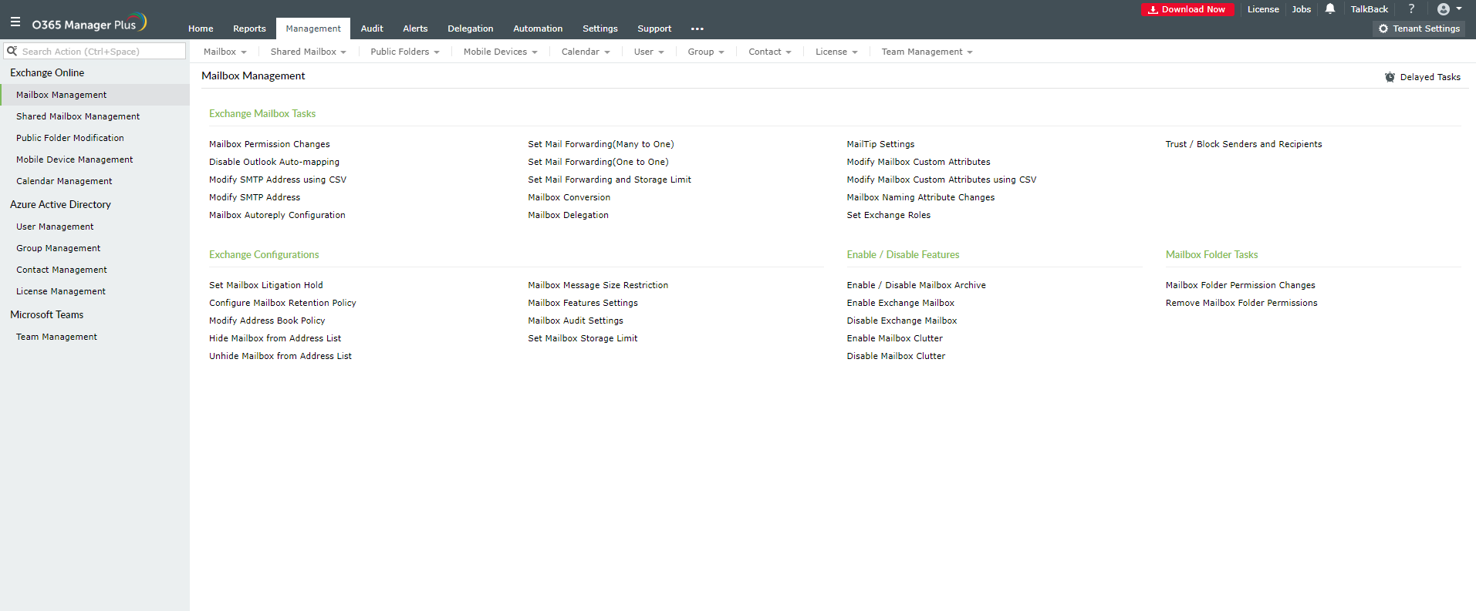
Task: Open the user profile avatar menu
Action: (1444, 9)
